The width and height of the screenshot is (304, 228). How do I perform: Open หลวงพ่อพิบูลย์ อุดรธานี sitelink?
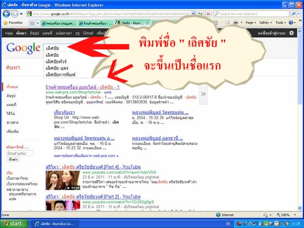tap(157, 138)
